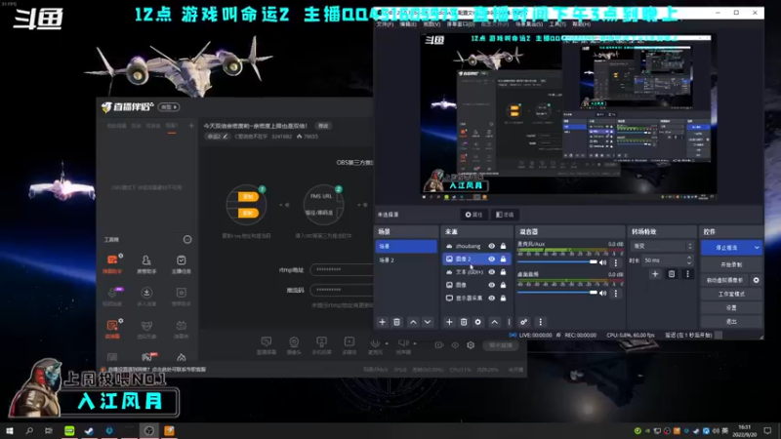
Task: Click 属性 button above Sources panel
Action: [473, 215]
